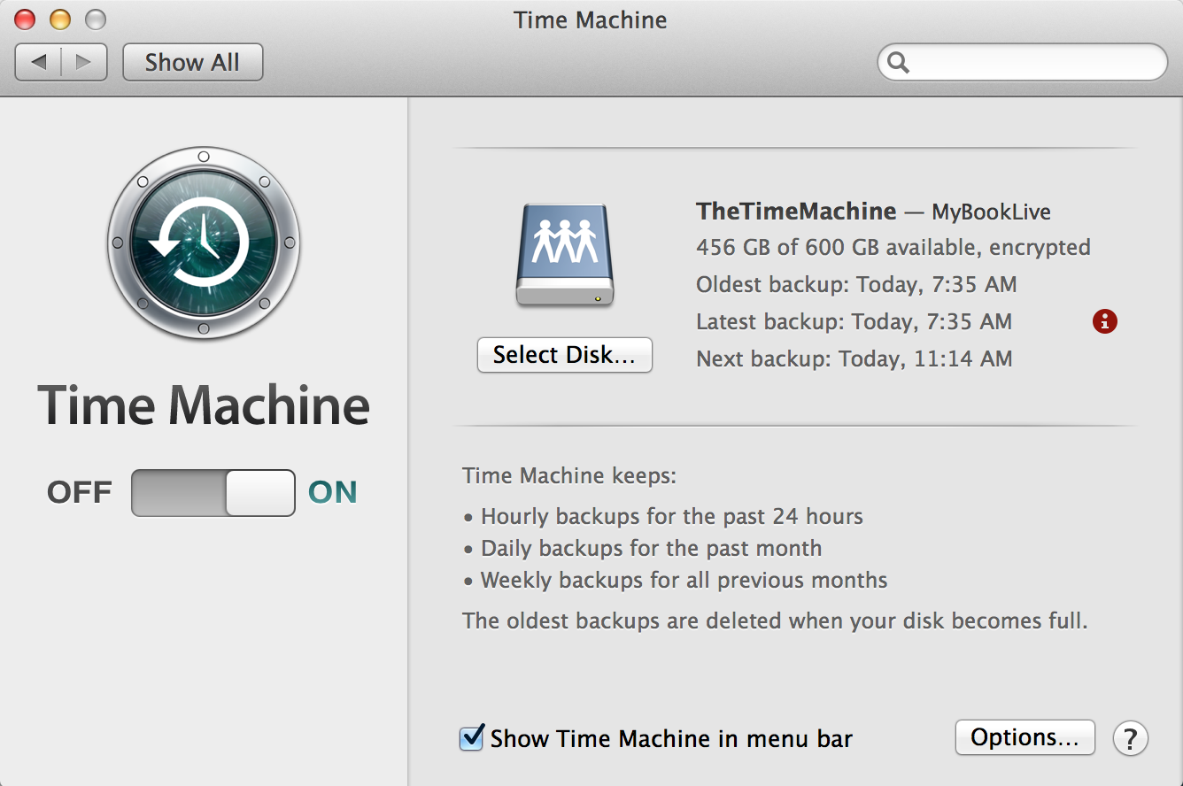Image resolution: width=1183 pixels, height=786 pixels.
Task: Go back with the left arrow button
Action: click(38, 62)
